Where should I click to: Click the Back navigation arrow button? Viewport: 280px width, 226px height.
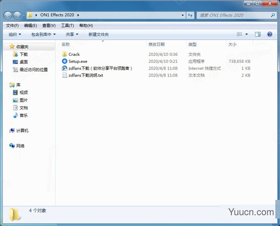(8, 15)
